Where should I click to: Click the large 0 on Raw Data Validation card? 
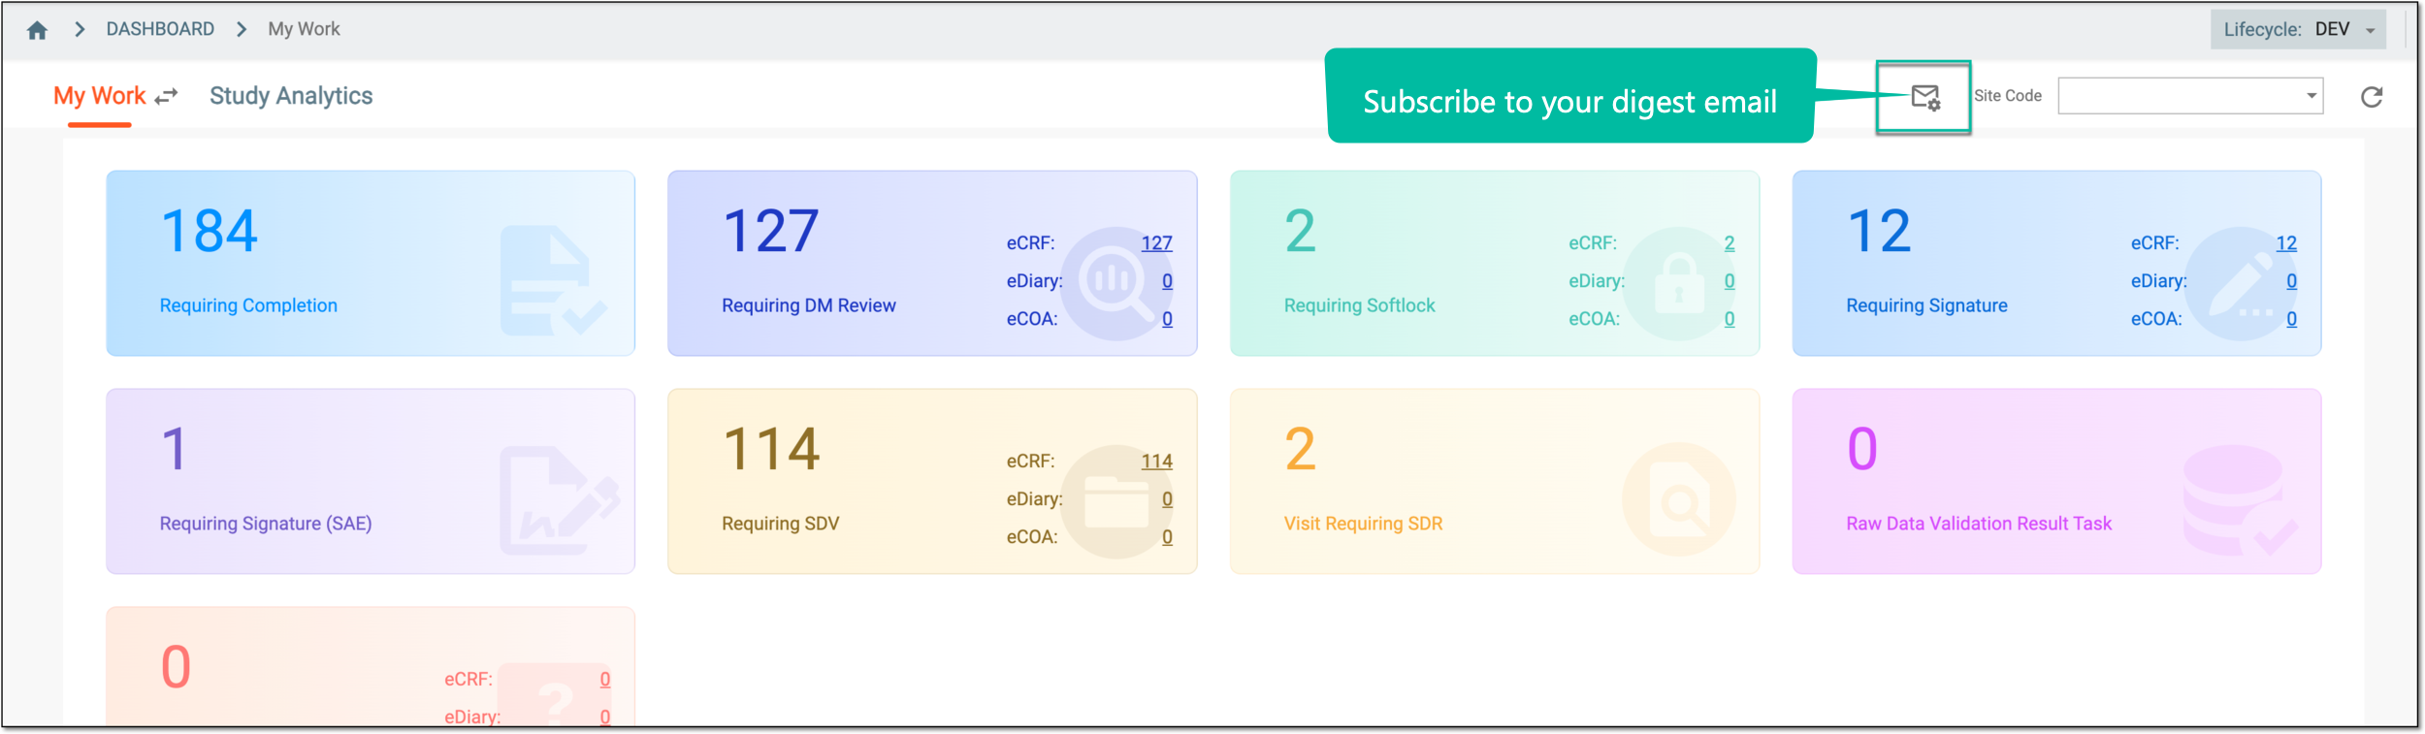coord(1862,450)
